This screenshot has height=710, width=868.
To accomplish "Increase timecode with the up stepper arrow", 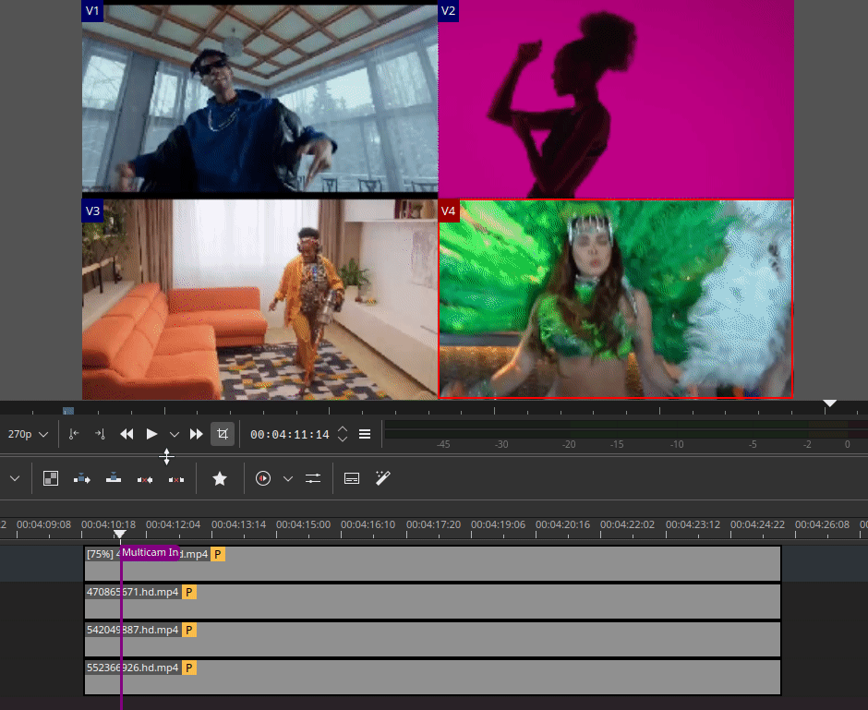I will coord(343,429).
